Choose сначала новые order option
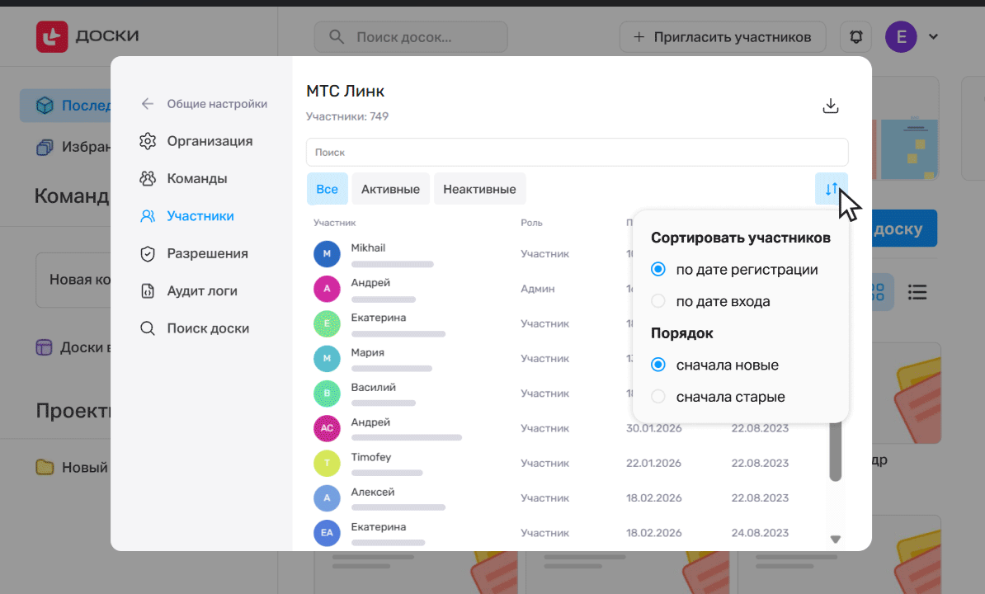The width and height of the screenshot is (985, 594). click(658, 365)
